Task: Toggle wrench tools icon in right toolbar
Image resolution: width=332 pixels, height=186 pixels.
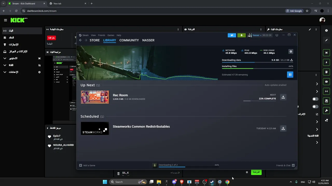Action: pyautogui.click(x=326, y=111)
